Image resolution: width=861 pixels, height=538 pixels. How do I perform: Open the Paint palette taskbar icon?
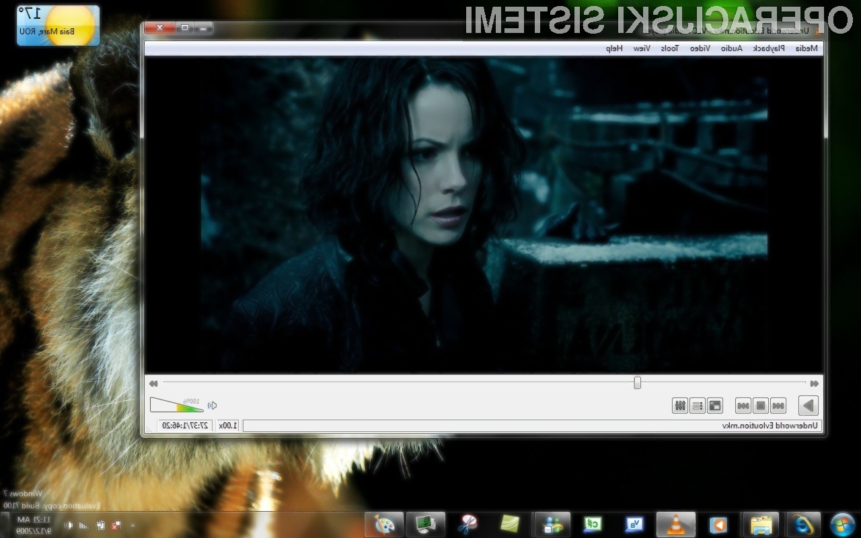coord(384,525)
